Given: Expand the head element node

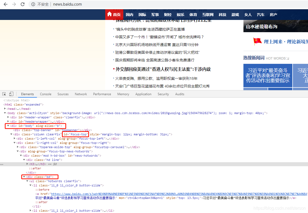Looking at the screenshot, I should tap(5, 109).
